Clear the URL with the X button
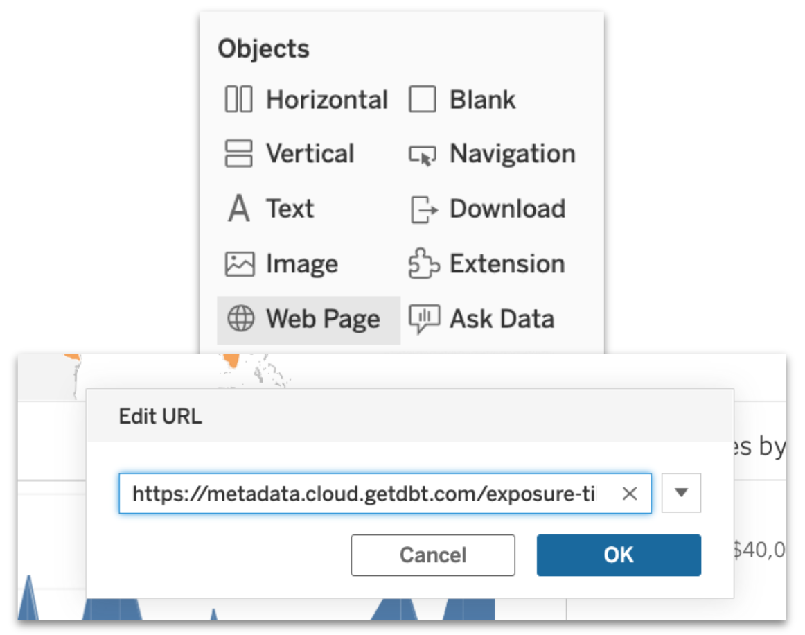Screen dimensions: 805x635 tap(630, 493)
